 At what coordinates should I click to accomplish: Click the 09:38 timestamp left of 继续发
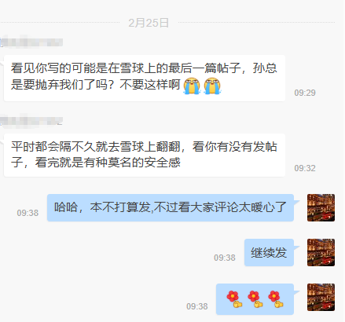pos(225,258)
